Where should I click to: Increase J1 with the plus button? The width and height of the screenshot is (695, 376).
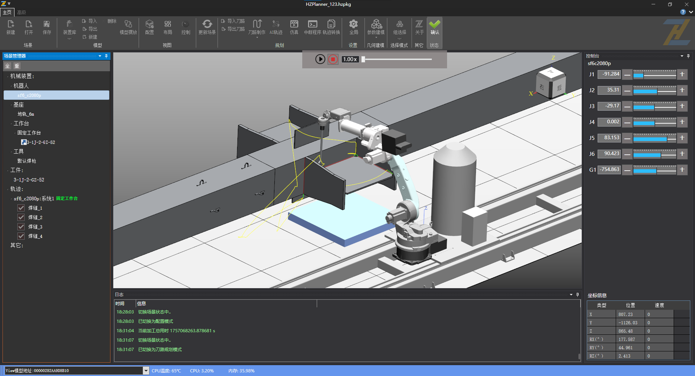(x=682, y=74)
